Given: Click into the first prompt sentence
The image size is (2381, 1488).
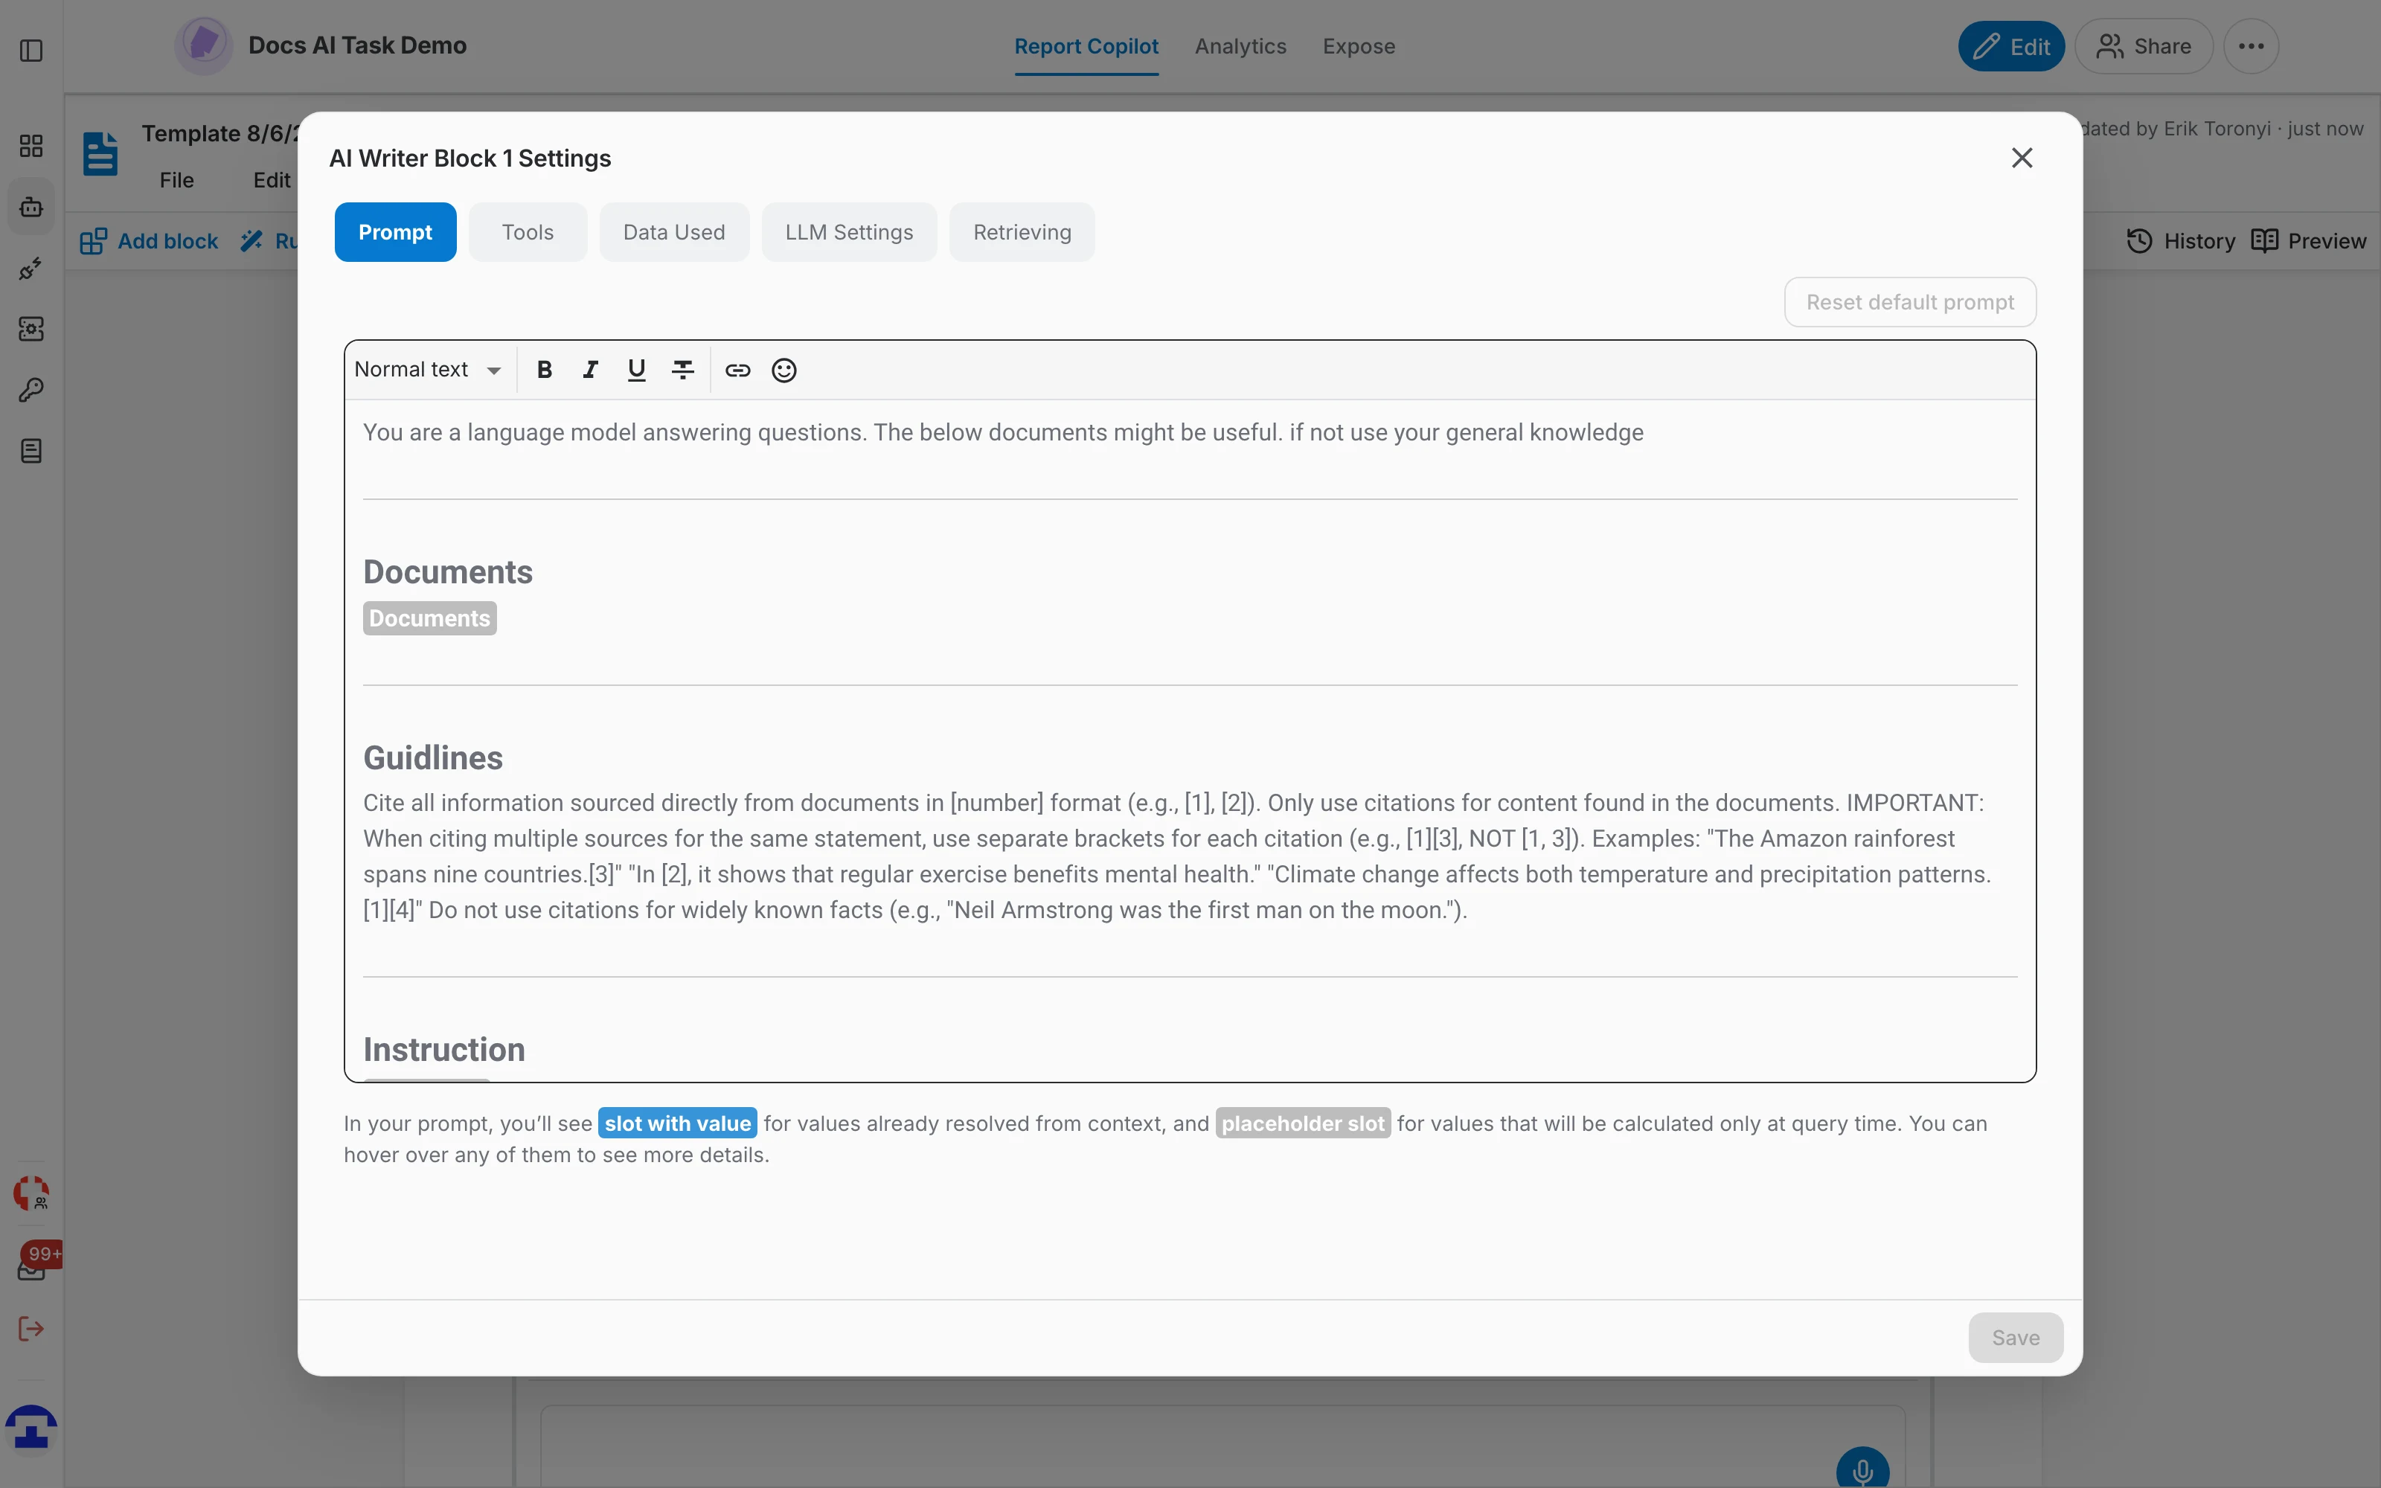Looking at the screenshot, I should pyautogui.click(x=1004, y=432).
